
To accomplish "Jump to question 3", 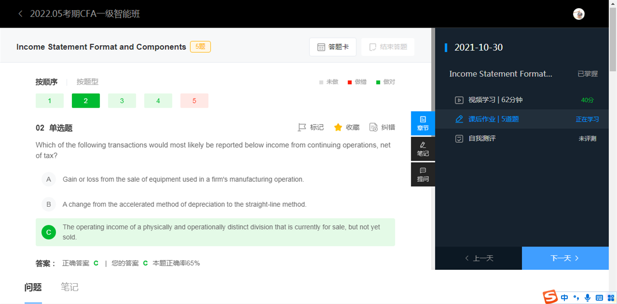I will (122, 101).
